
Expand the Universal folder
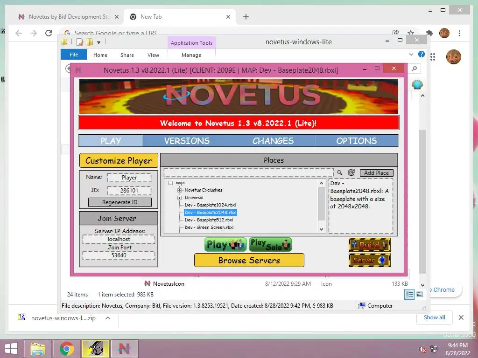coord(180,198)
